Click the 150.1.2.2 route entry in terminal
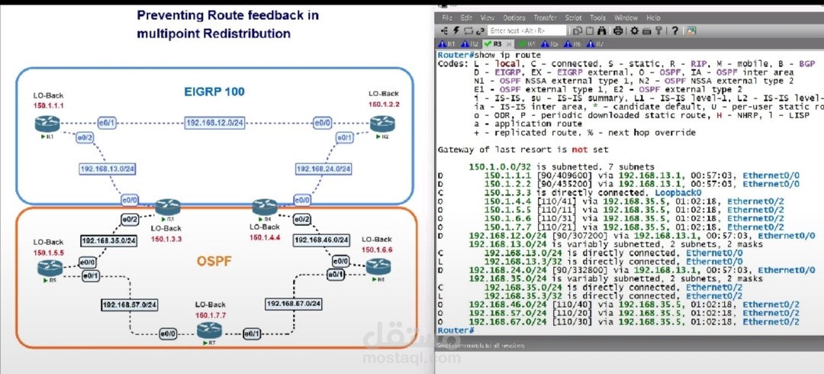 click(x=619, y=184)
